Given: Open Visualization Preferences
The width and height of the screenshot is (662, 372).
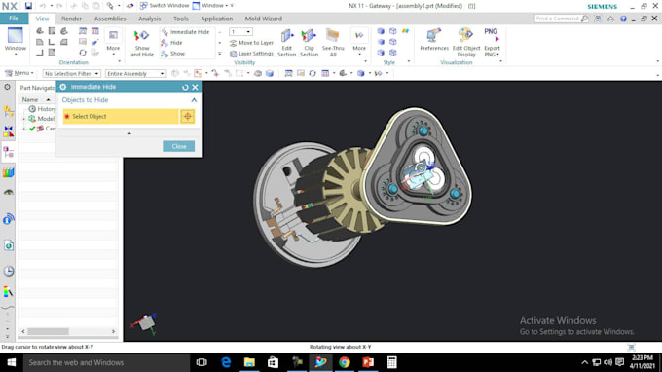Looking at the screenshot, I should (434, 40).
